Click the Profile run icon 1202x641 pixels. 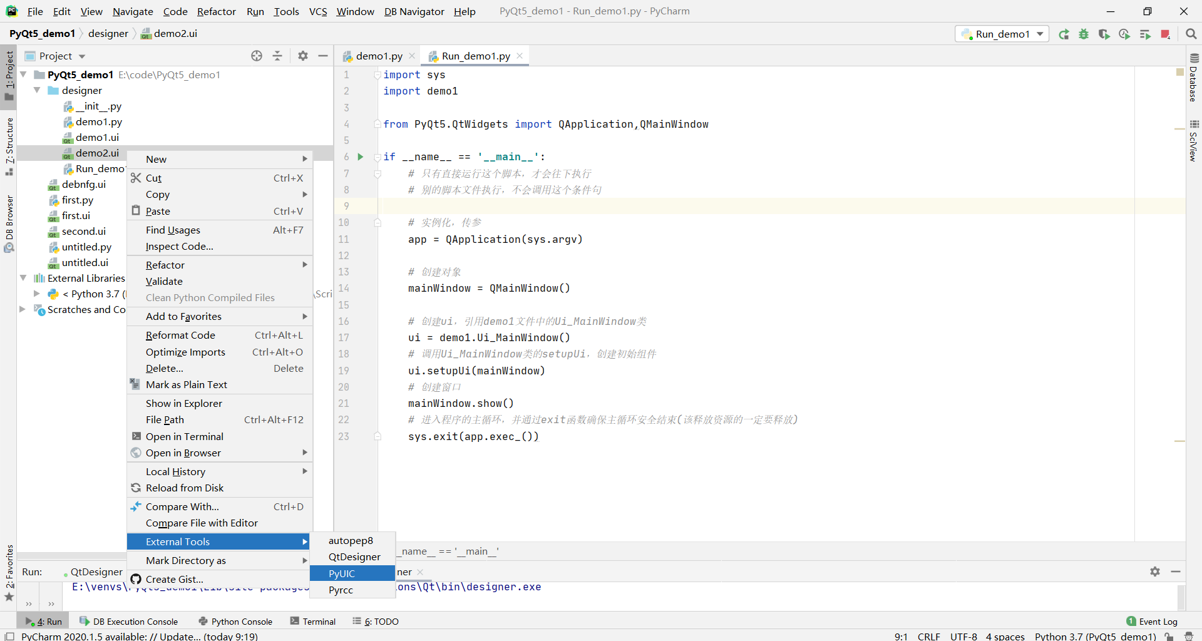point(1124,34)
